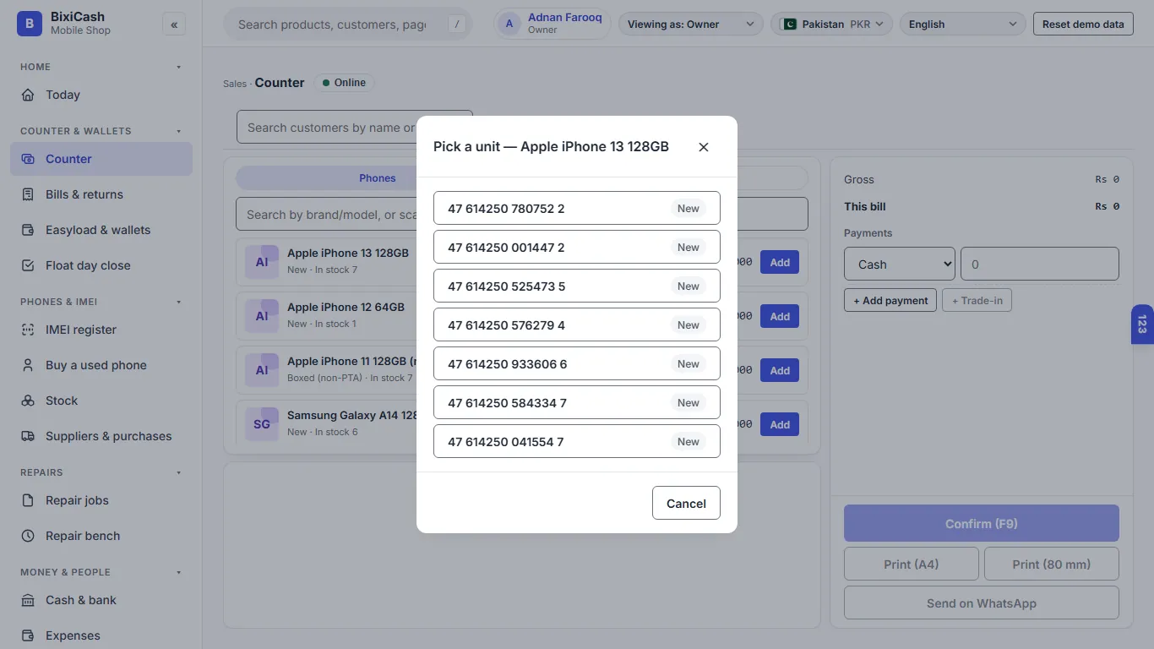Click the Bills & returns receipt icon

click(x=28, y=194)
